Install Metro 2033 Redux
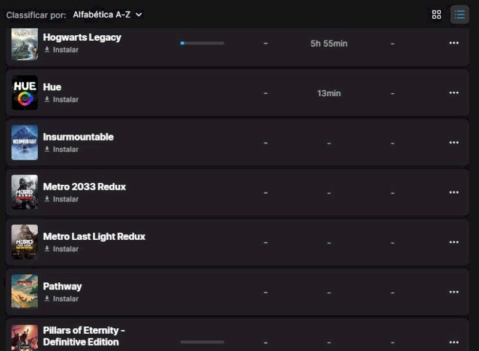 point(62,199)
